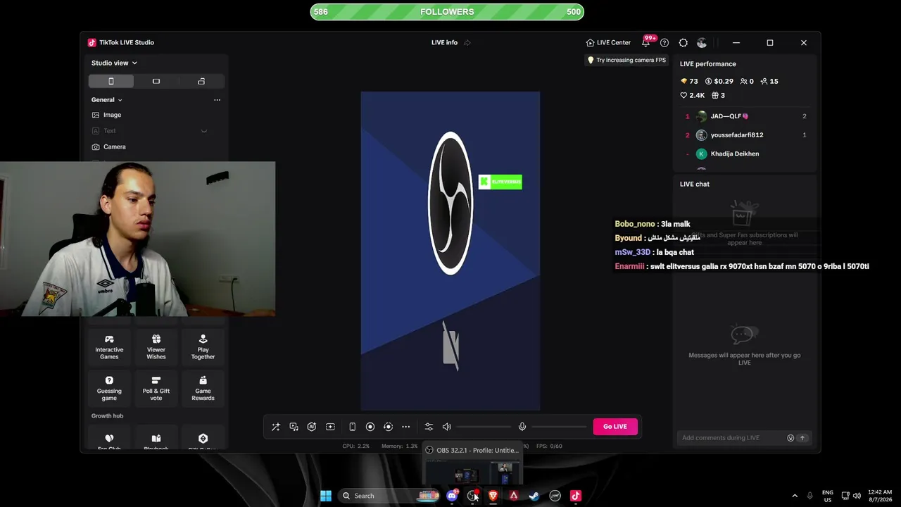Open Game Rewards

click(x=203, y=389)
